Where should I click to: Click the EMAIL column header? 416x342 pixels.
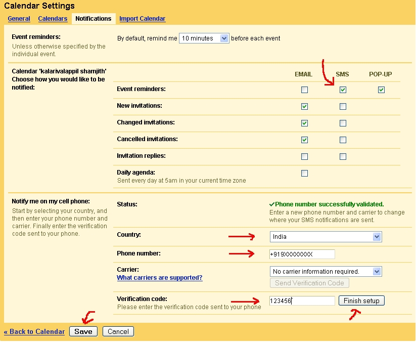click(303, 74)
